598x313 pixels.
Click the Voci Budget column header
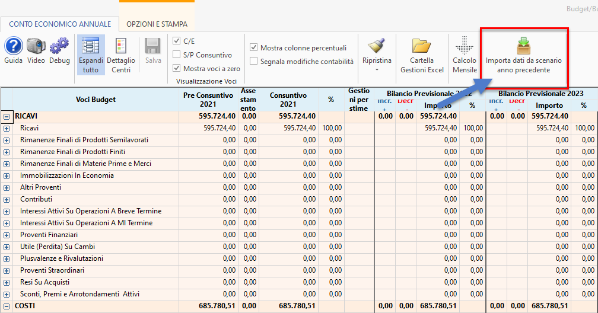pyautogui.click(x=96, y=100)
